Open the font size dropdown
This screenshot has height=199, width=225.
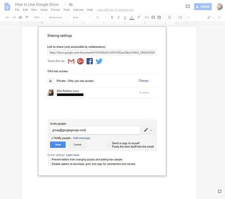101,17
